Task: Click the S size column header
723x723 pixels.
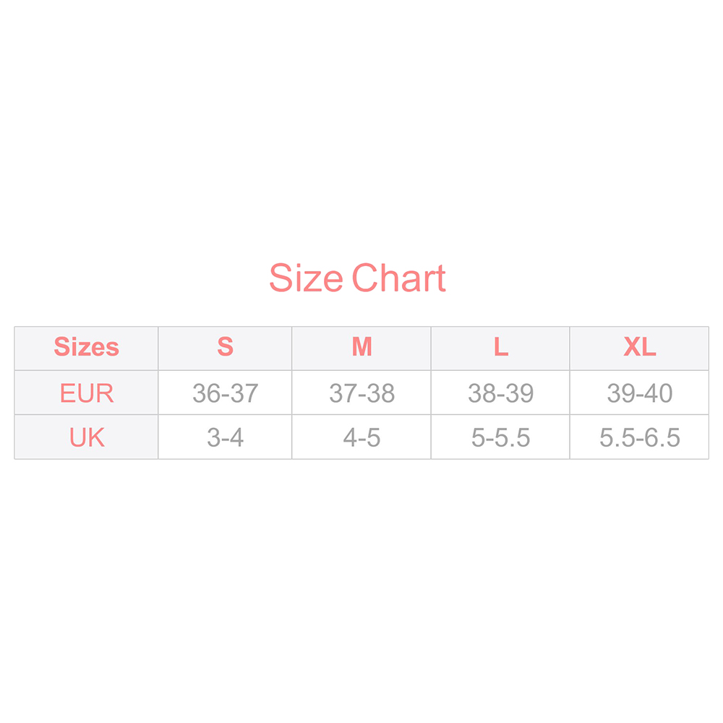Action: click(x=225, y=348)
